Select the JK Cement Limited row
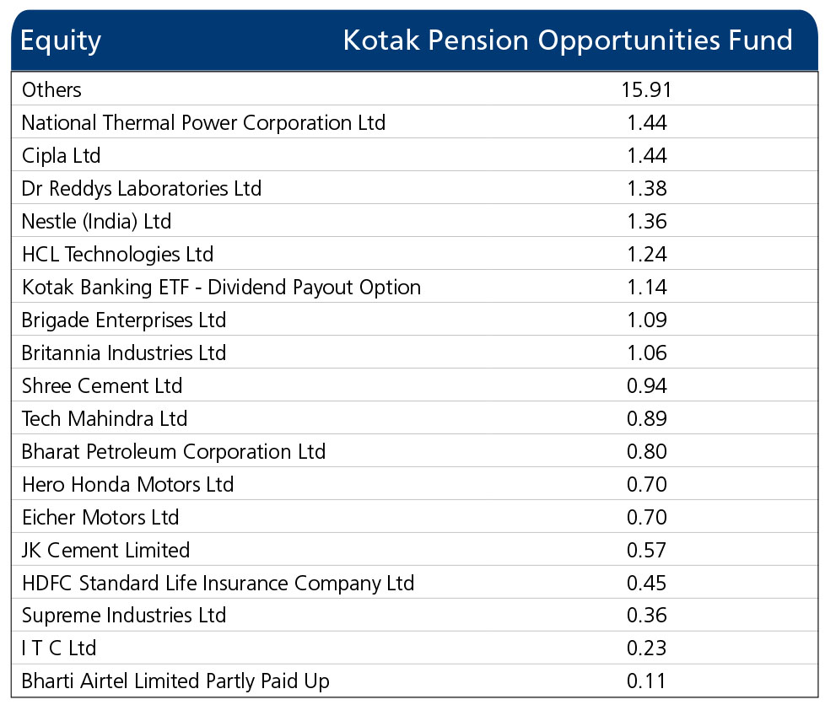This screenshot has height=705, width=825. [414, 550]
